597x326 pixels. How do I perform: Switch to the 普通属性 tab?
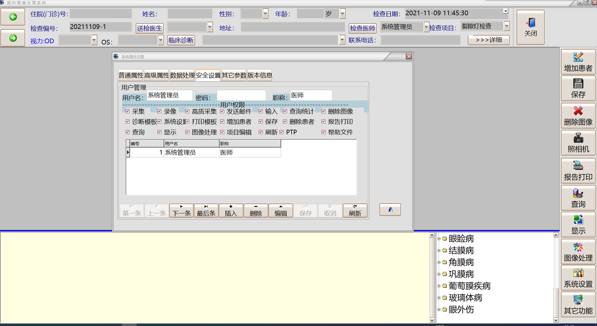pyautogui.click(x=131, y=75)
